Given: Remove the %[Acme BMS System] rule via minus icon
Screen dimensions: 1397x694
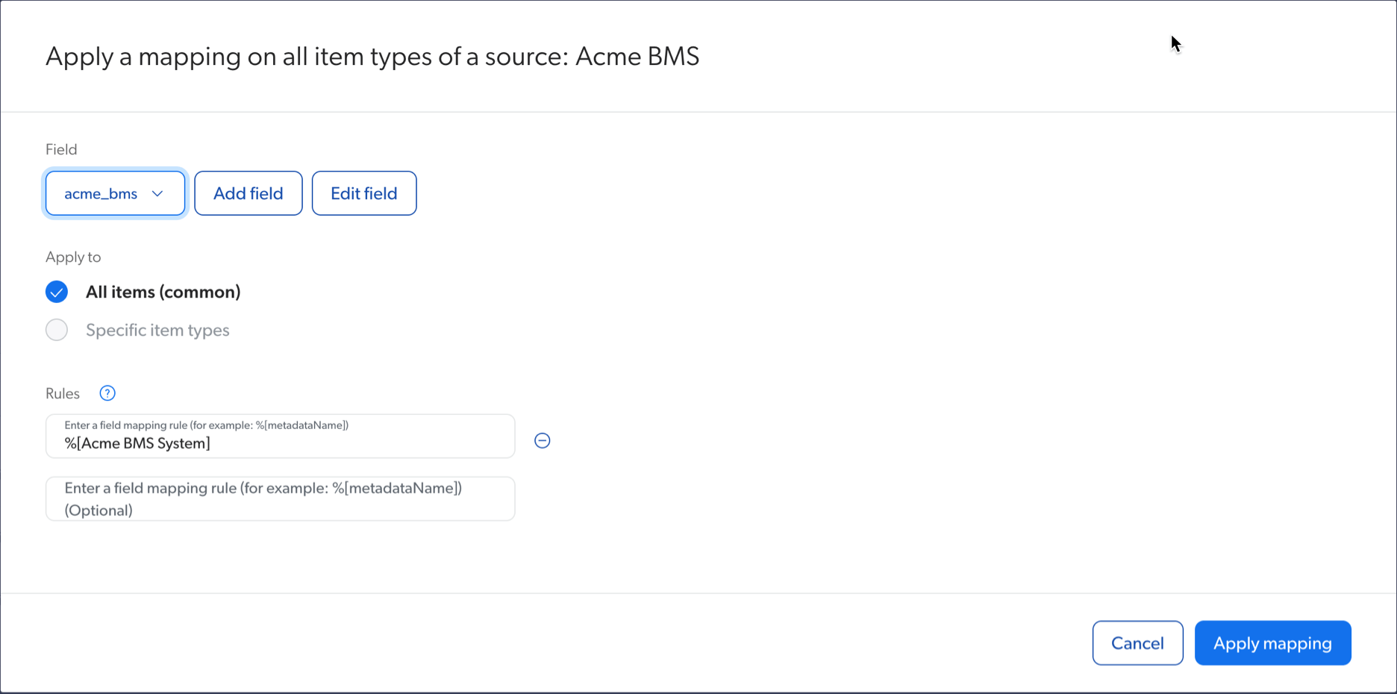Looking at the screenshot, I should click(542, 440).
